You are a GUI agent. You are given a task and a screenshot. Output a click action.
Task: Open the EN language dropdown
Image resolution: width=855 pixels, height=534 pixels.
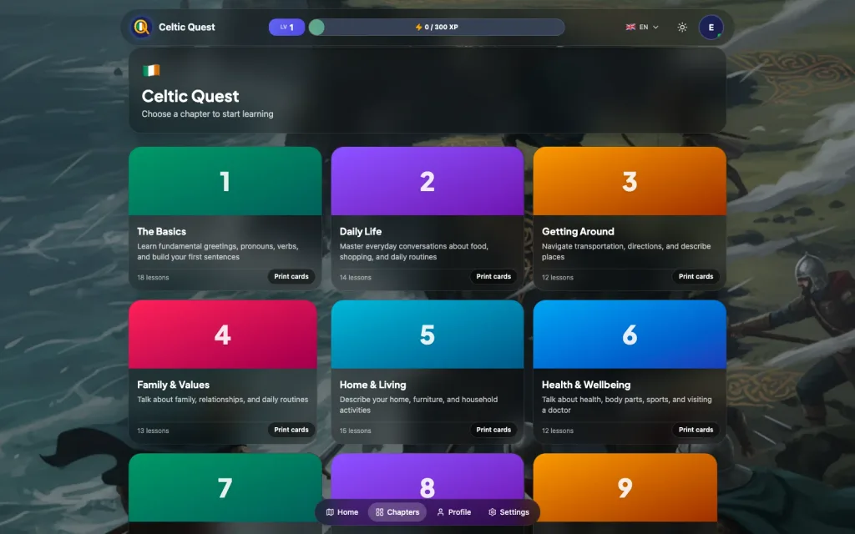coord(642,28)
